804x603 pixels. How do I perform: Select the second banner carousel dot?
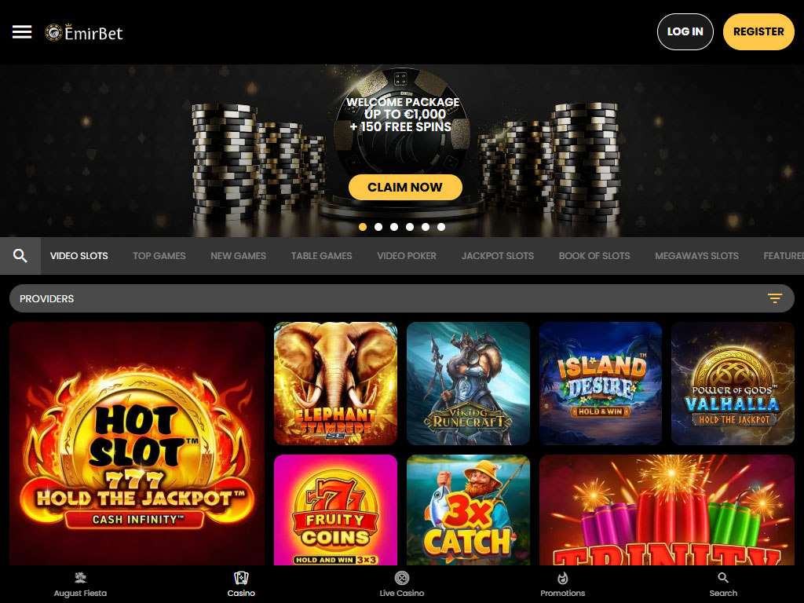[378, 227]
